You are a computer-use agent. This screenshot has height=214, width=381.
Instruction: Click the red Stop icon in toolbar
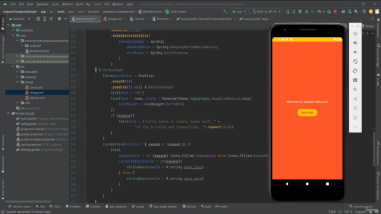(335, 11)
